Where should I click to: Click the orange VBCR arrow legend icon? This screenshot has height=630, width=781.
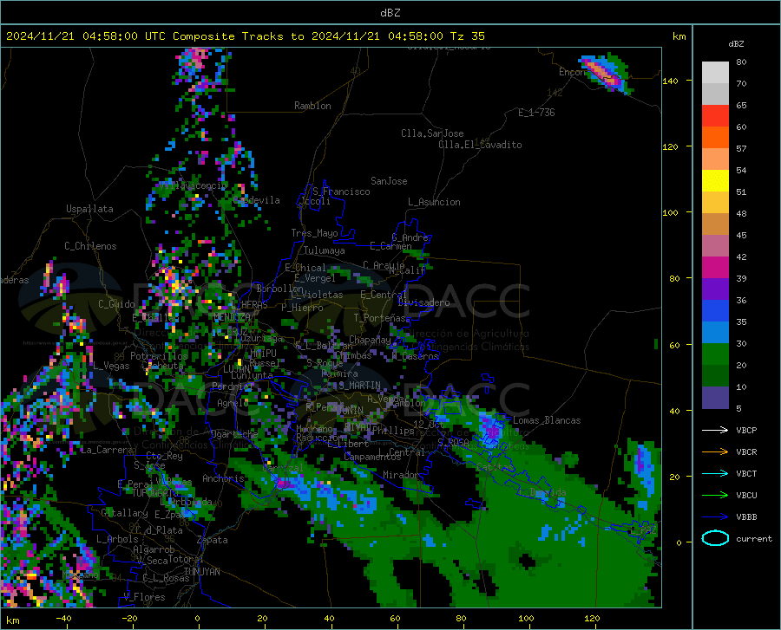click(x=715, y=451)
